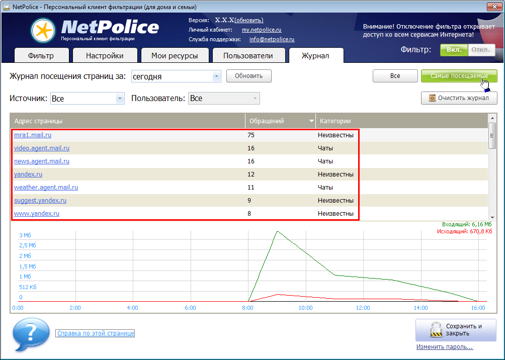505x360 pixels.
Task: Close the NetPolice window
Action: [495, 7]
